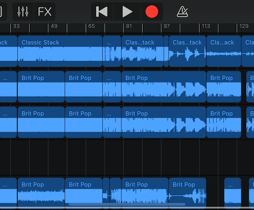Image resolution: width=254 pixels, height=210 pixels.
Task: Select second track's first full Brit Pop region
Action: click(41, 87)
